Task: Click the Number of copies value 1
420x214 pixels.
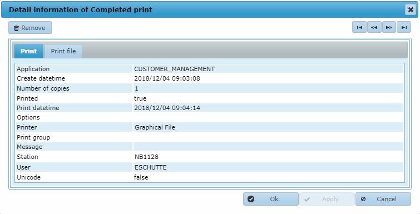Action: [137, 88]
